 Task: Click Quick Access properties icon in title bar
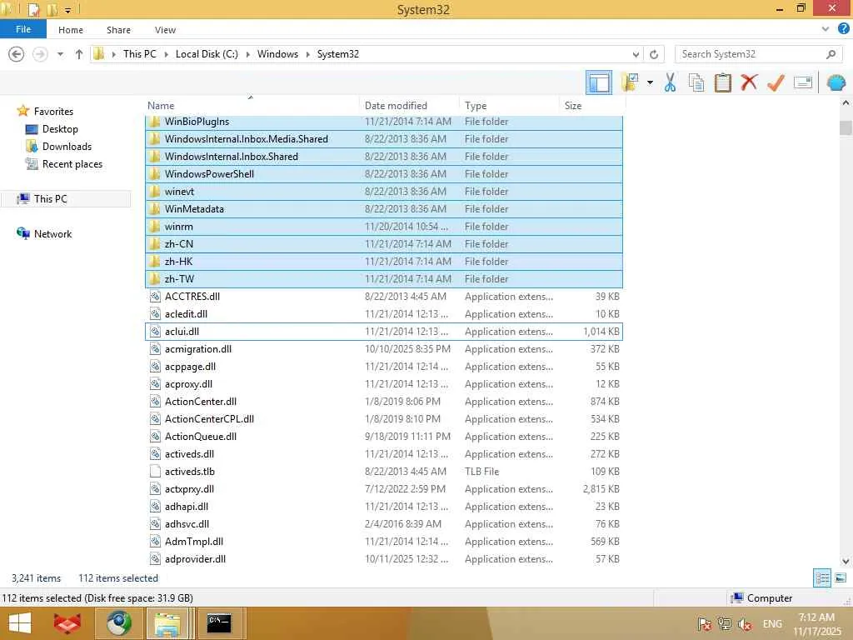(33, 9)
